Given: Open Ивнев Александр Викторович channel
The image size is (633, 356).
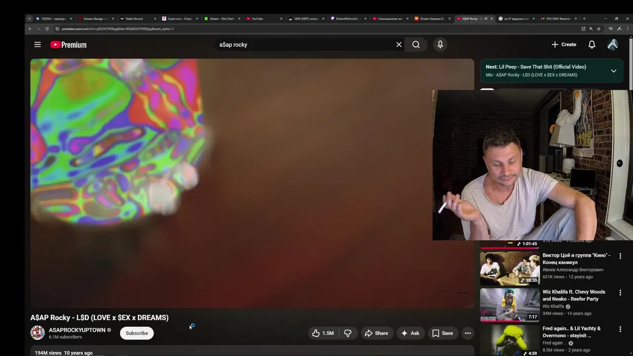Looking at the screenshot, I should pos(573,269).
